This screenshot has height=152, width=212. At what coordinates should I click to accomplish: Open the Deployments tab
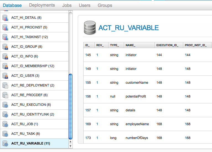(42, 5)
